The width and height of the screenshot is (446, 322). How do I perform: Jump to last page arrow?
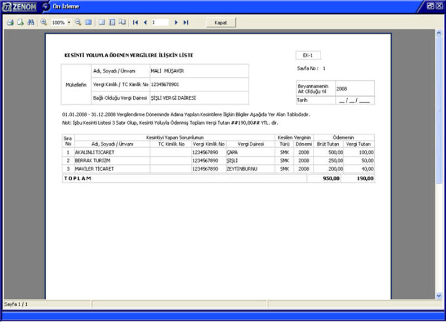coord(186,22)
